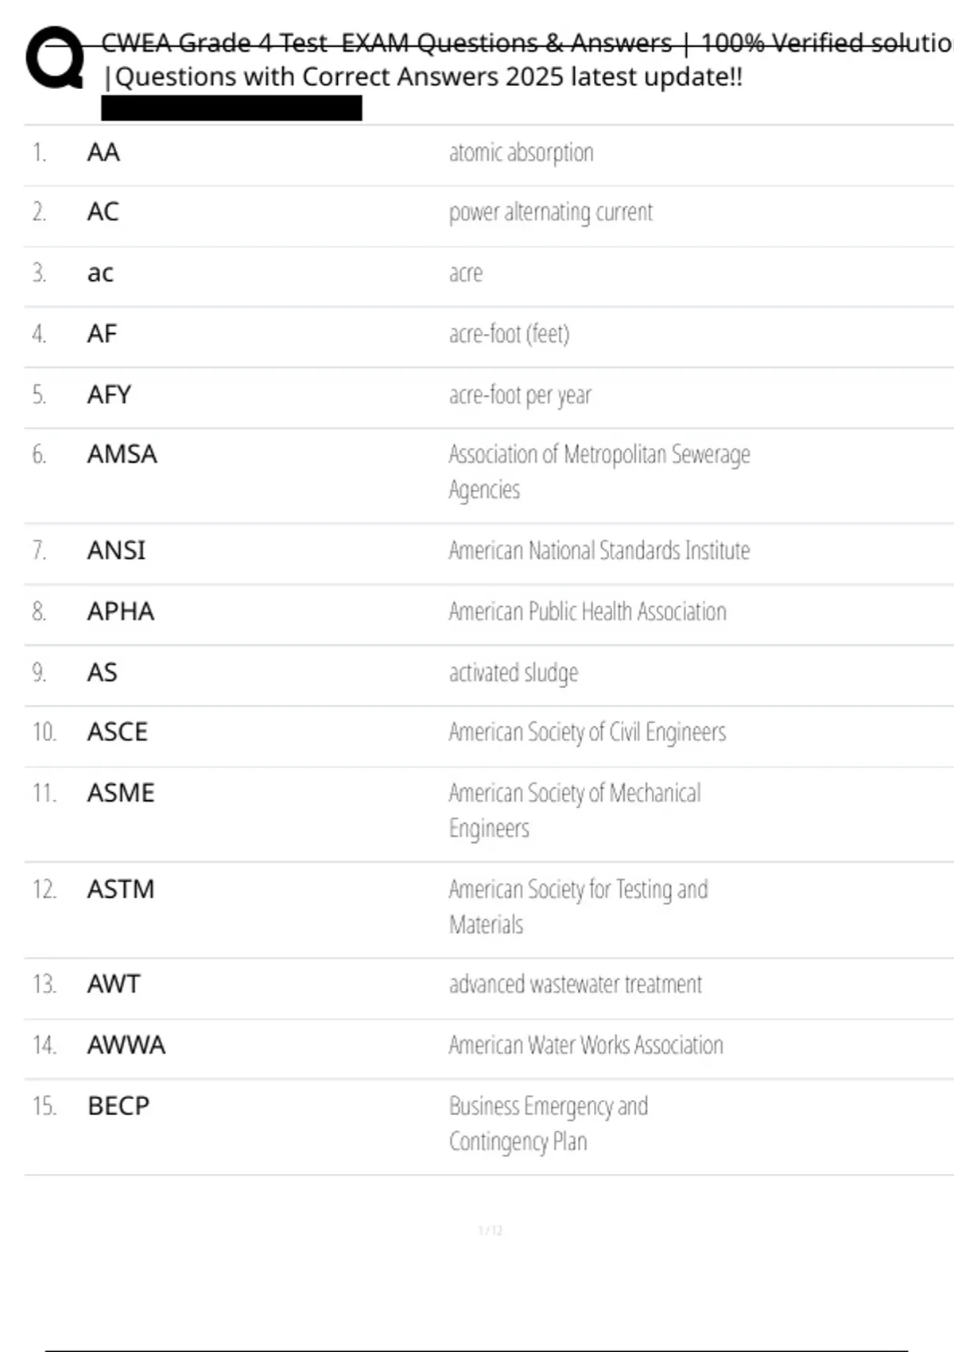
Task: Select the 'BECP' abbreviation
Action: coord(118,1106)
